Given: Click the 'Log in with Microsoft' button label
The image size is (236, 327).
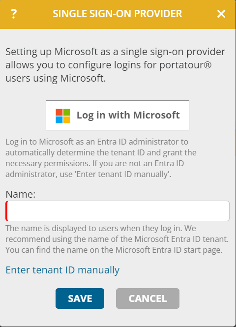Looking at the screenshot, I should pos(128,116).
